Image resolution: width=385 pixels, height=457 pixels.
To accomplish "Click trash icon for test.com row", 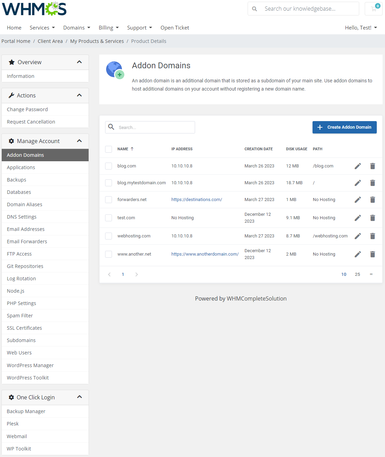I will (372, 218).
